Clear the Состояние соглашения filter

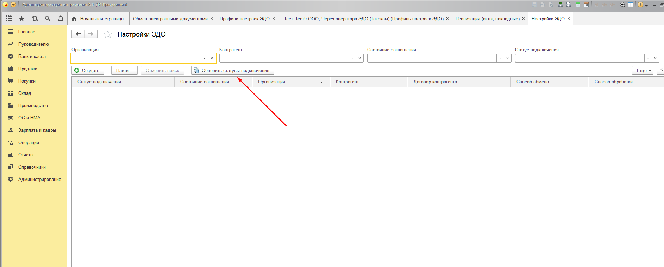[x=507, y=58]
